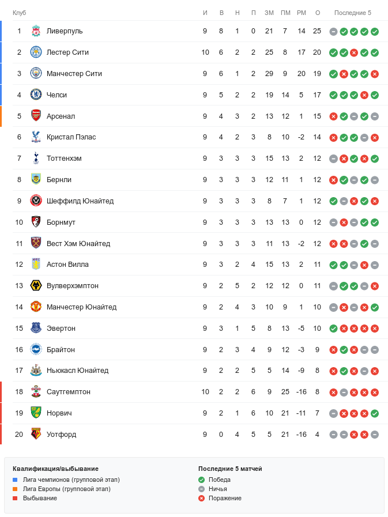This screenshot has width=388, height=517.
Task: Click the Последние 5 column header
Action: point(353,13)
